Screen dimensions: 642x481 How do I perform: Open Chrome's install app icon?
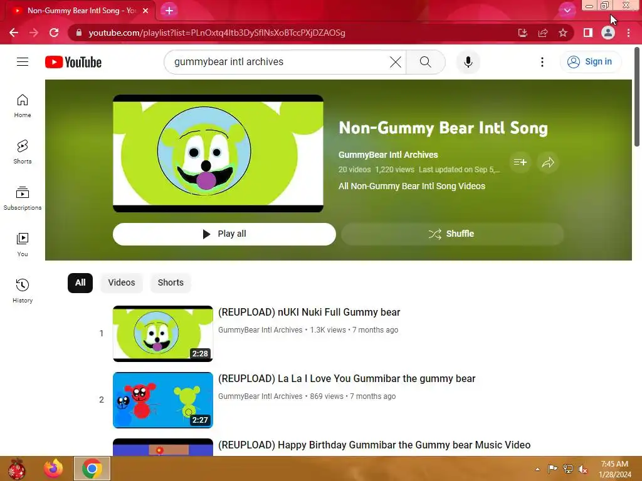522,33
